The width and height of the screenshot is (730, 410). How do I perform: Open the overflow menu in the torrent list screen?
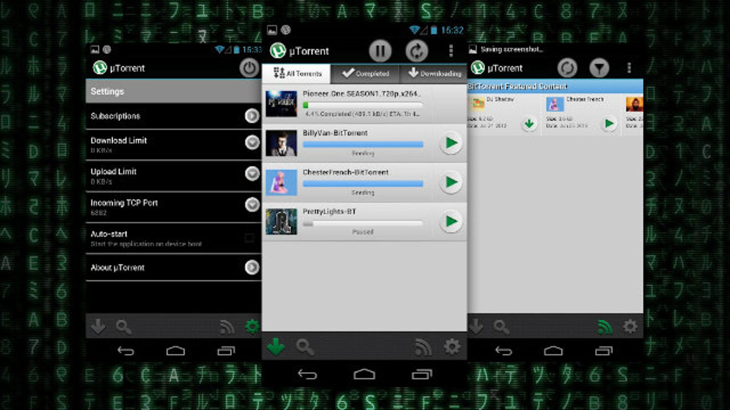click(451, 51)
